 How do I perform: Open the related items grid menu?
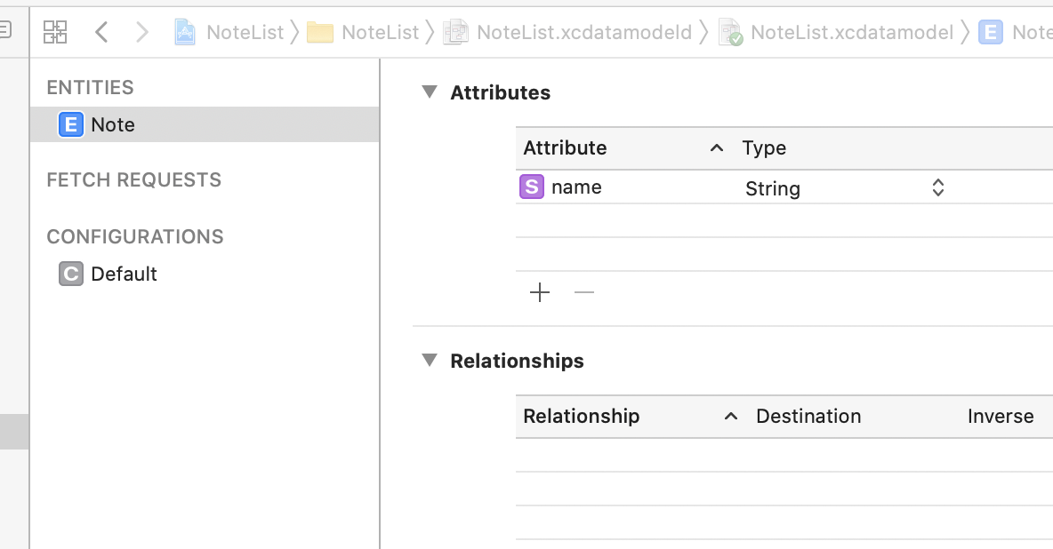tap(55, 32)
